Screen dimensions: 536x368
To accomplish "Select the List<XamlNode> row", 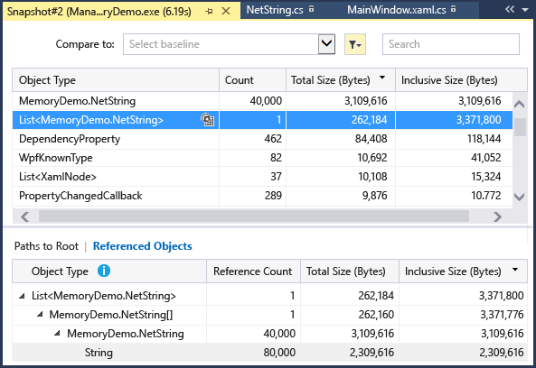I will click(262, 177).
